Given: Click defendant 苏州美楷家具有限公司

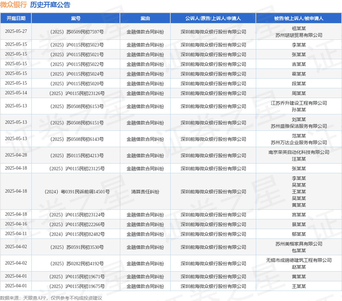Looking at the screenshot, I should [x=299, y=244].
